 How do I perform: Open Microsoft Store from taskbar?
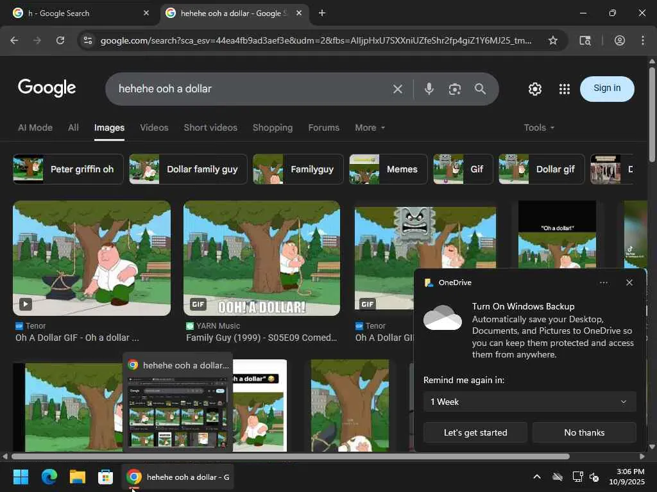[x=105, y=477]
